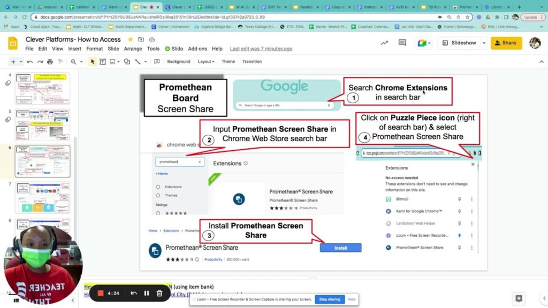The image size is (548, 308).
Task: Select the Line tool
Action: pos(138,62)
